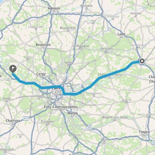This screenshot has height=155, width=155.
Task: Click the route start circle marker
Action: pos(142,61)
